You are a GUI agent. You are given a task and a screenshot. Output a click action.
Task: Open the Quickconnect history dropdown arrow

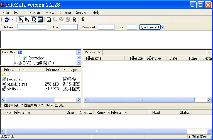[x=162, y=27]
